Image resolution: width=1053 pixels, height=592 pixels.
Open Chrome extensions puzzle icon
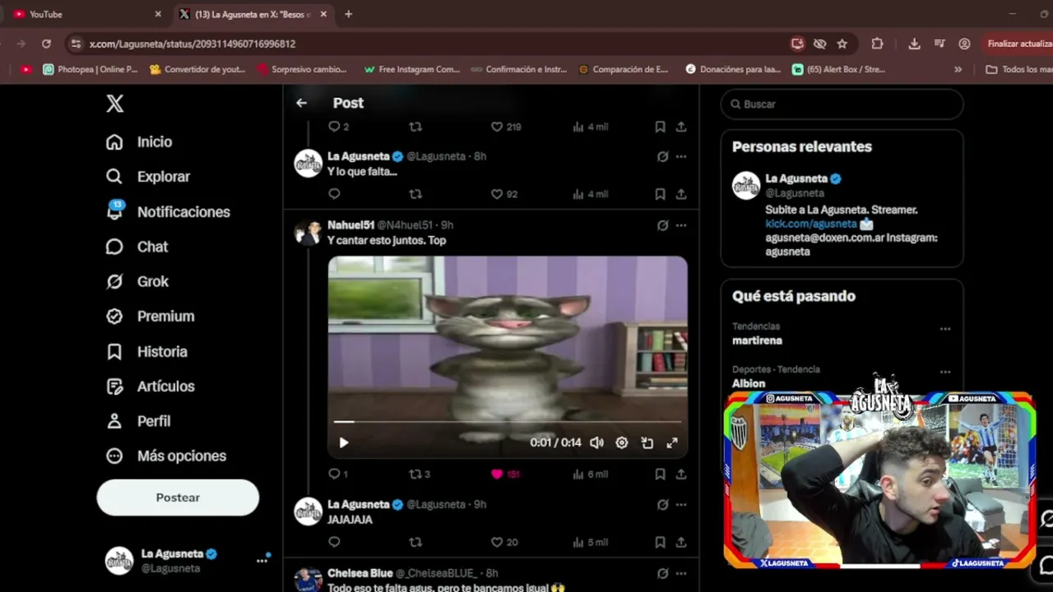pos(877,44)
